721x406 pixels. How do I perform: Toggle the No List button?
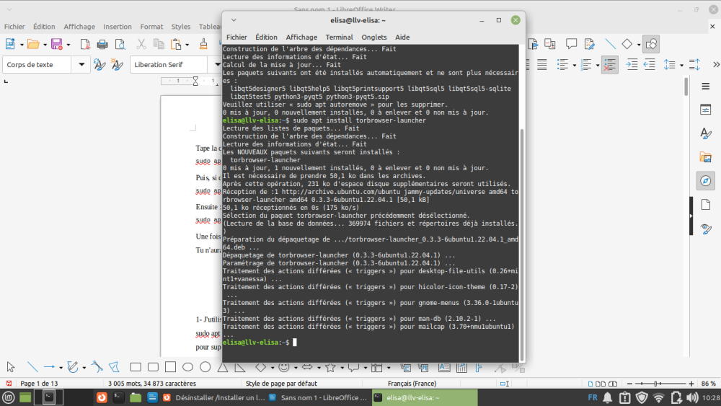pos(609,64)
